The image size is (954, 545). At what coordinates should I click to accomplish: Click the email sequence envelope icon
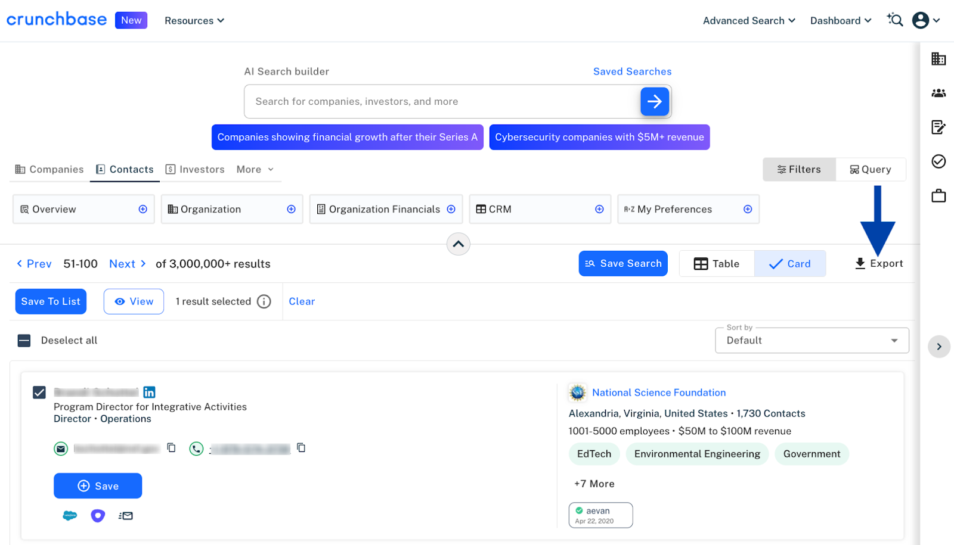point(126,516)
